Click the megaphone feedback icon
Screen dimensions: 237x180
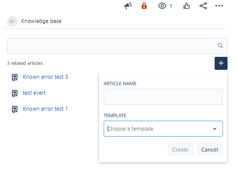[128, 6]
